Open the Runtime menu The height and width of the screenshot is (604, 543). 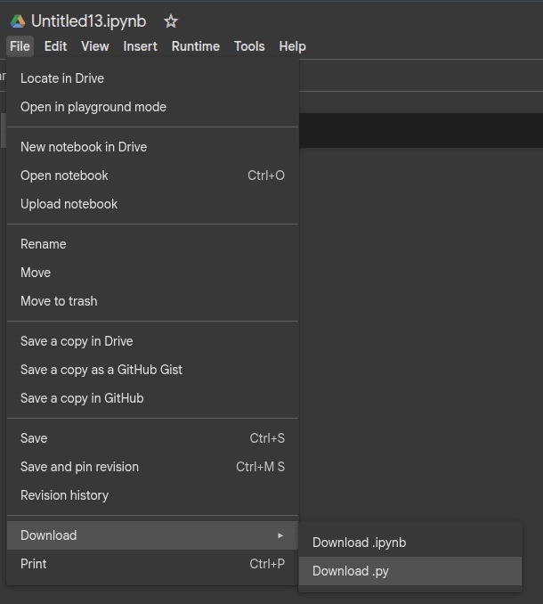(x=195, y=46)
